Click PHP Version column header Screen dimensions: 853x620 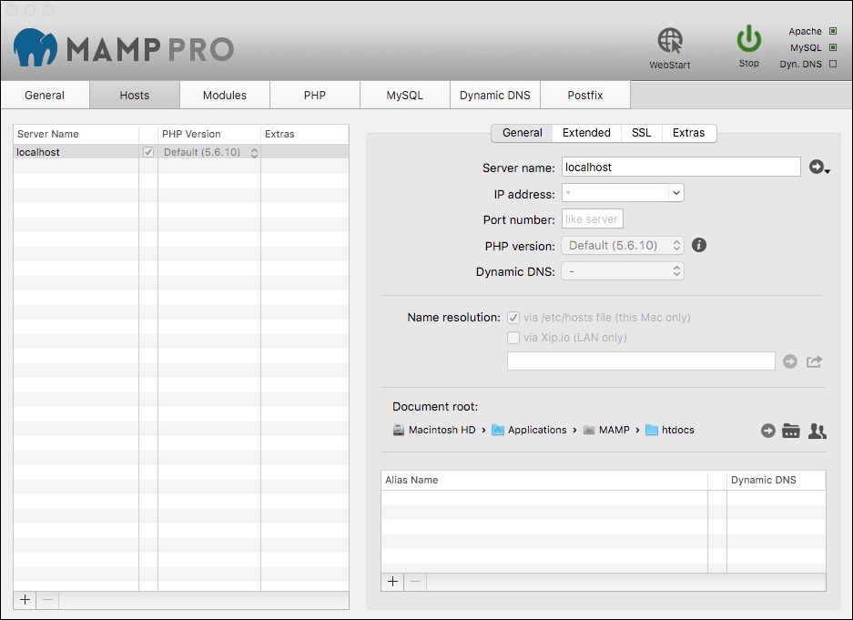click(x=209, y=134)
